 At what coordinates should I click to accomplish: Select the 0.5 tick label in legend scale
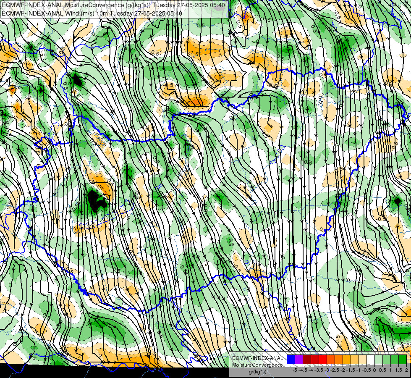(x=382, y=370)
